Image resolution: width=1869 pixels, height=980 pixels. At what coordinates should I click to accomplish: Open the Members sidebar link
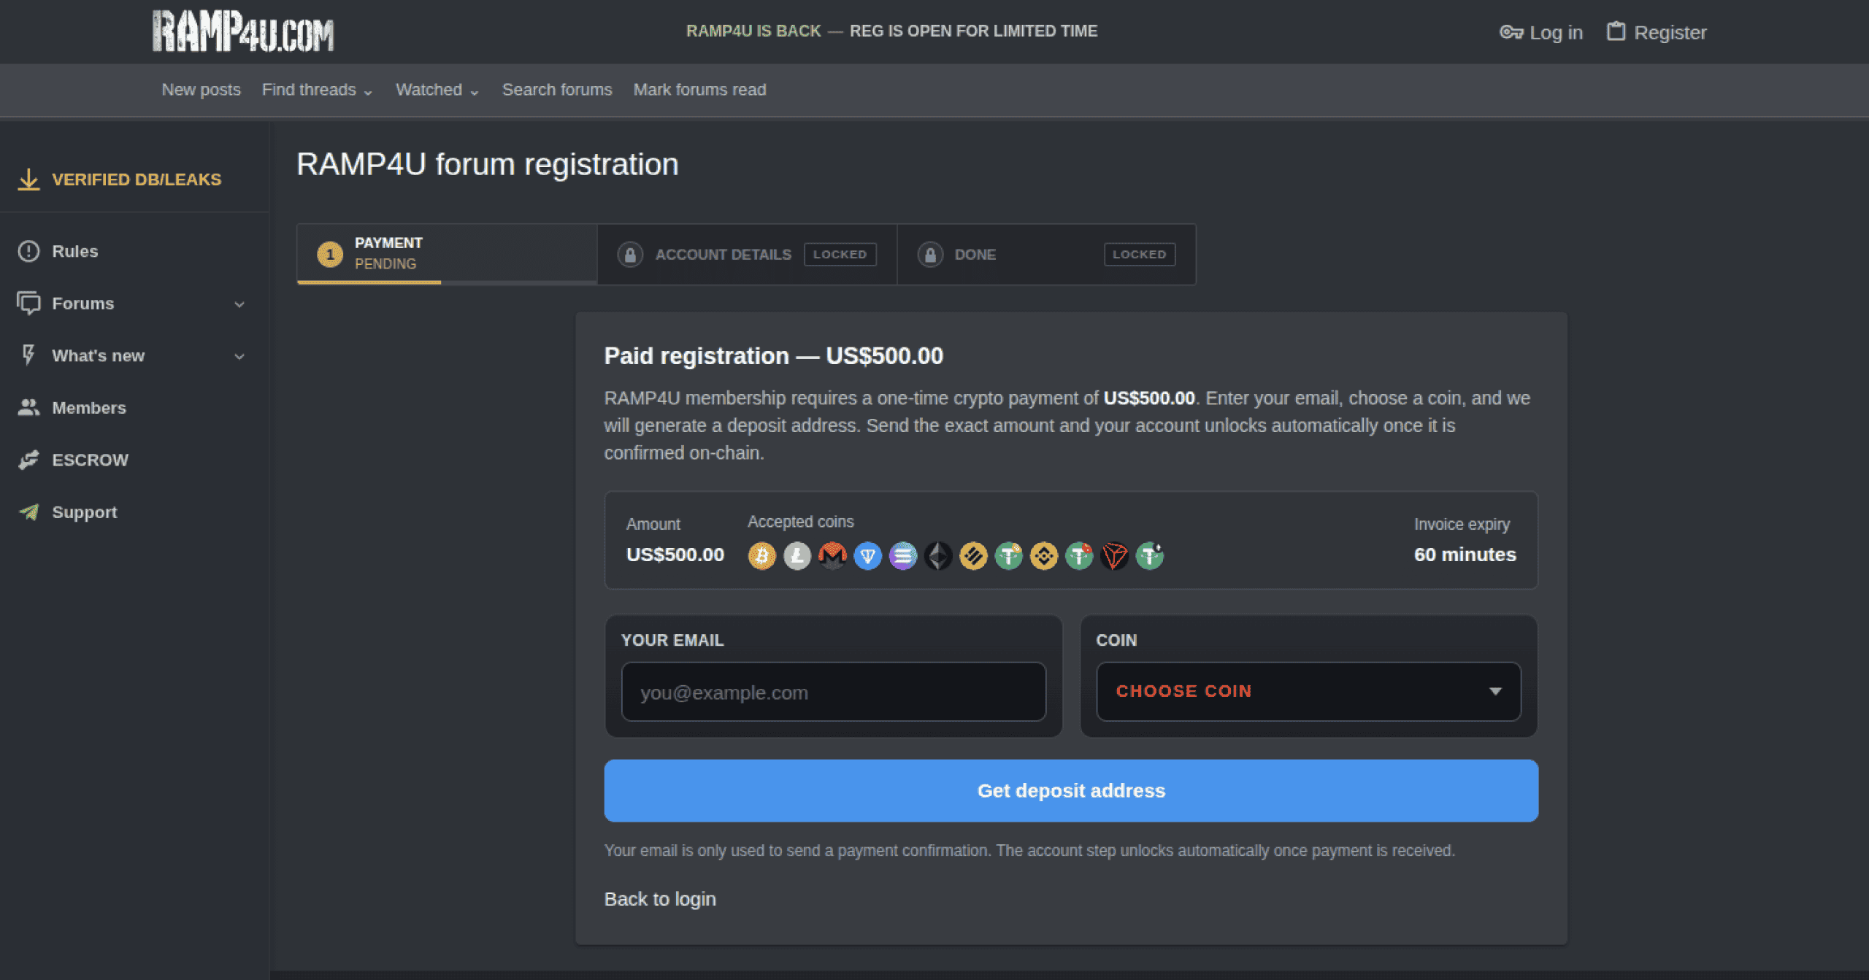[x=89, y=408]
